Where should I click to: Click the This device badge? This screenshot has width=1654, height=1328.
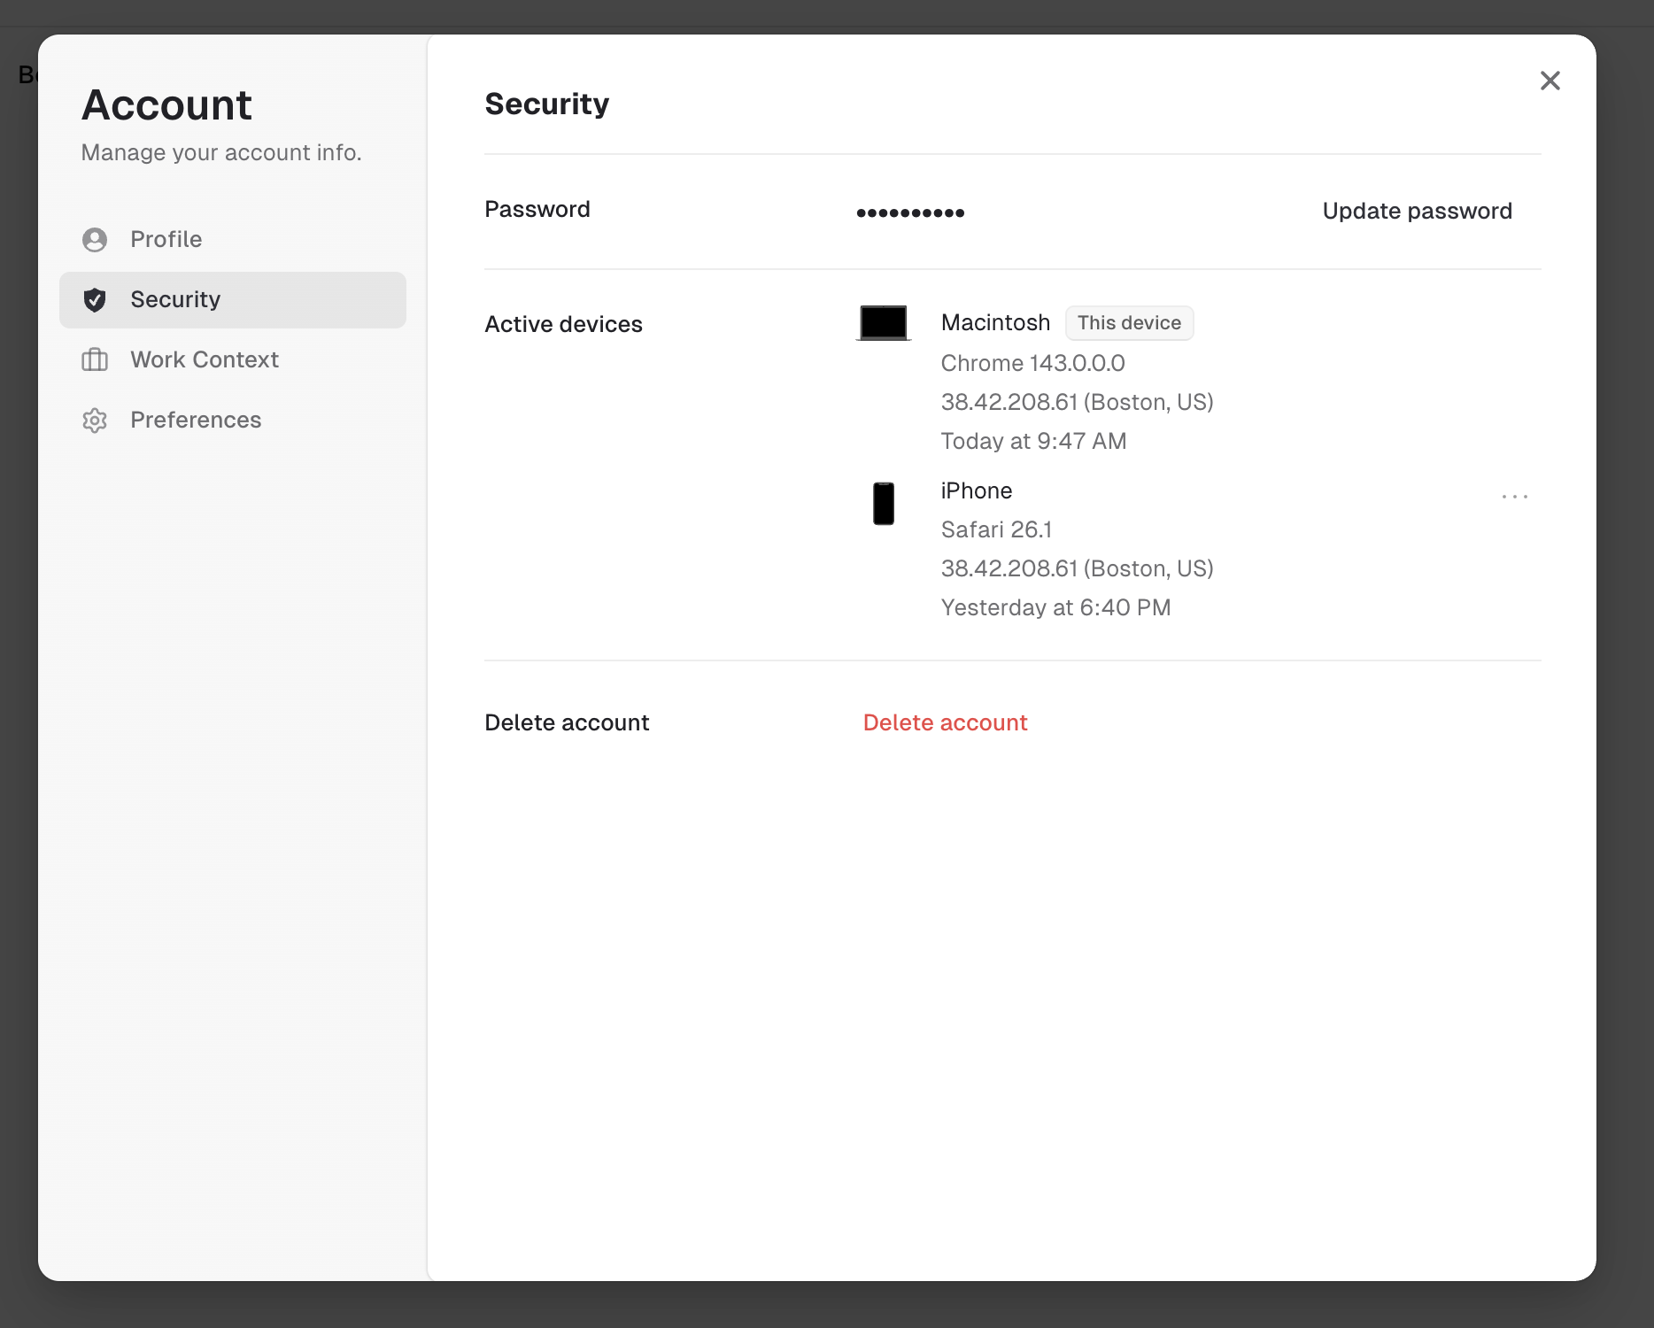click(1129, 323)
